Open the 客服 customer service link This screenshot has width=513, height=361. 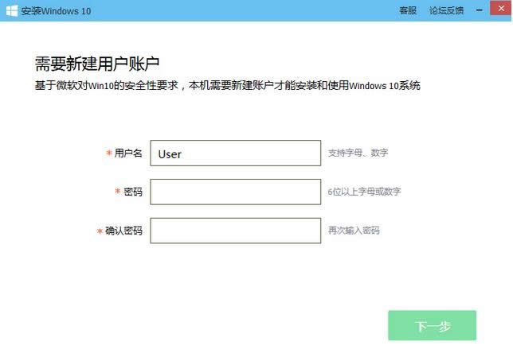(408, 10)
